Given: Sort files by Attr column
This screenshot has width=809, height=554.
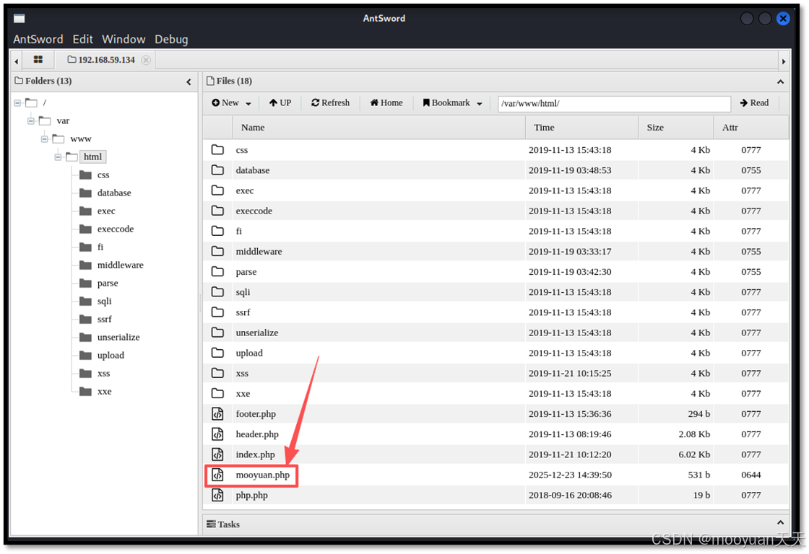Looking at the screenshot, I should (751, 127).
